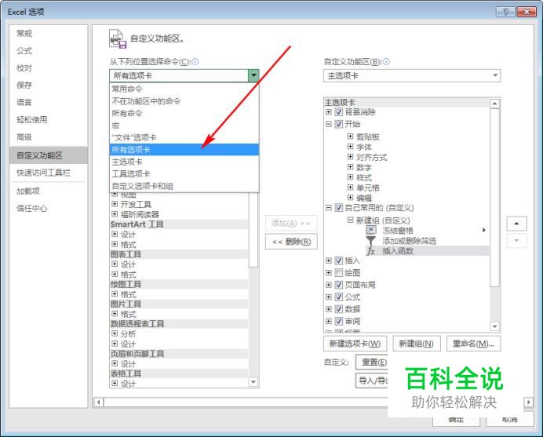Uncheck the 开始 tab checkbox
Screen dimensions: 543x437
(339, 124)
